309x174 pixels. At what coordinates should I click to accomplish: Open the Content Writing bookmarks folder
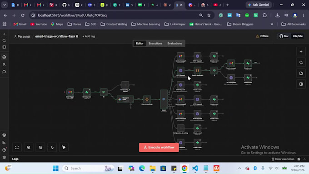coord(114,24)
